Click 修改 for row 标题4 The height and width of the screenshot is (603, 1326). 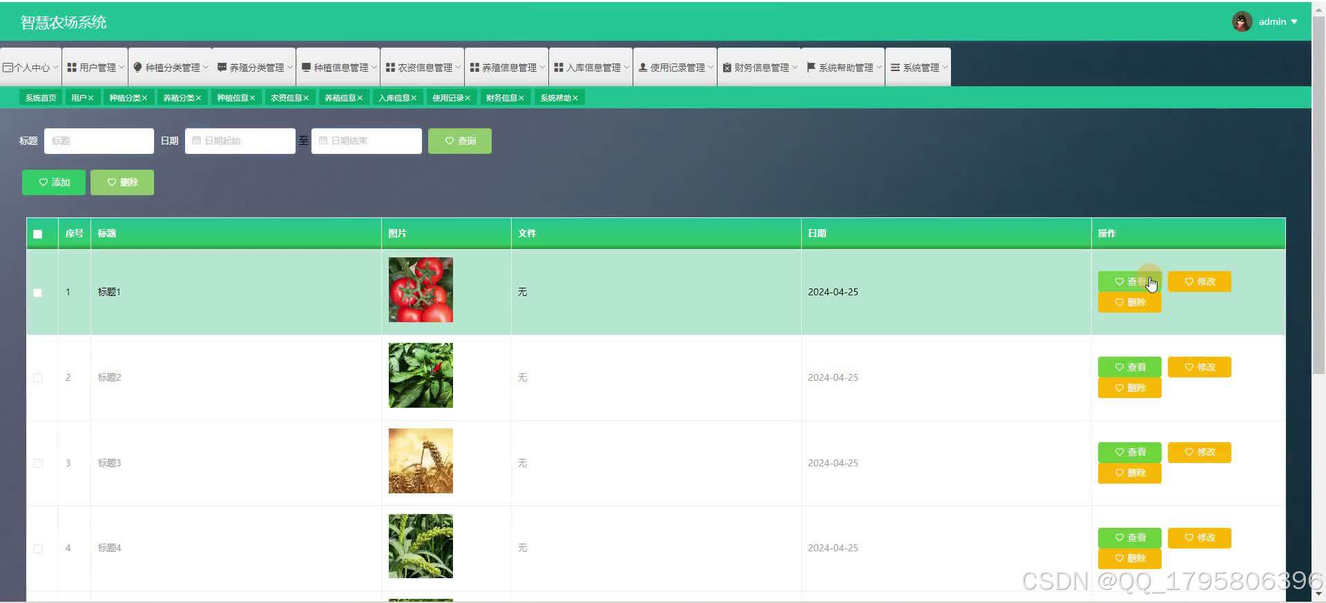pyautogui.click(x=1200, y=537)
